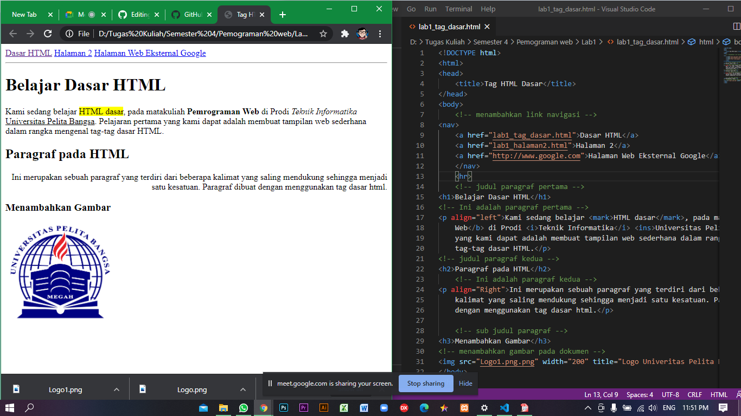
Task: Open Chrome extensions puzzle icon
Action: (x=344, y=34)
